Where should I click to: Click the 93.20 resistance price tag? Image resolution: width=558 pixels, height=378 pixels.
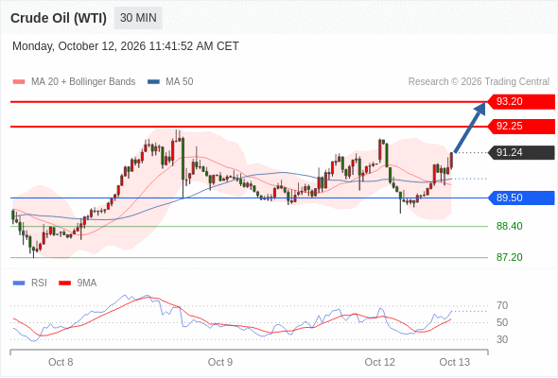(521, 102)
